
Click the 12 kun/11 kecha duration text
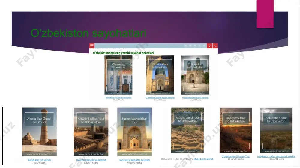point(236,159)
